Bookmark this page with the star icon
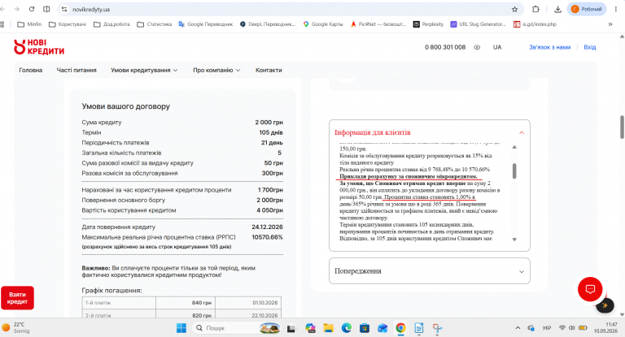The width and height of the screenshot is (625, 337). tap(514, 9)
